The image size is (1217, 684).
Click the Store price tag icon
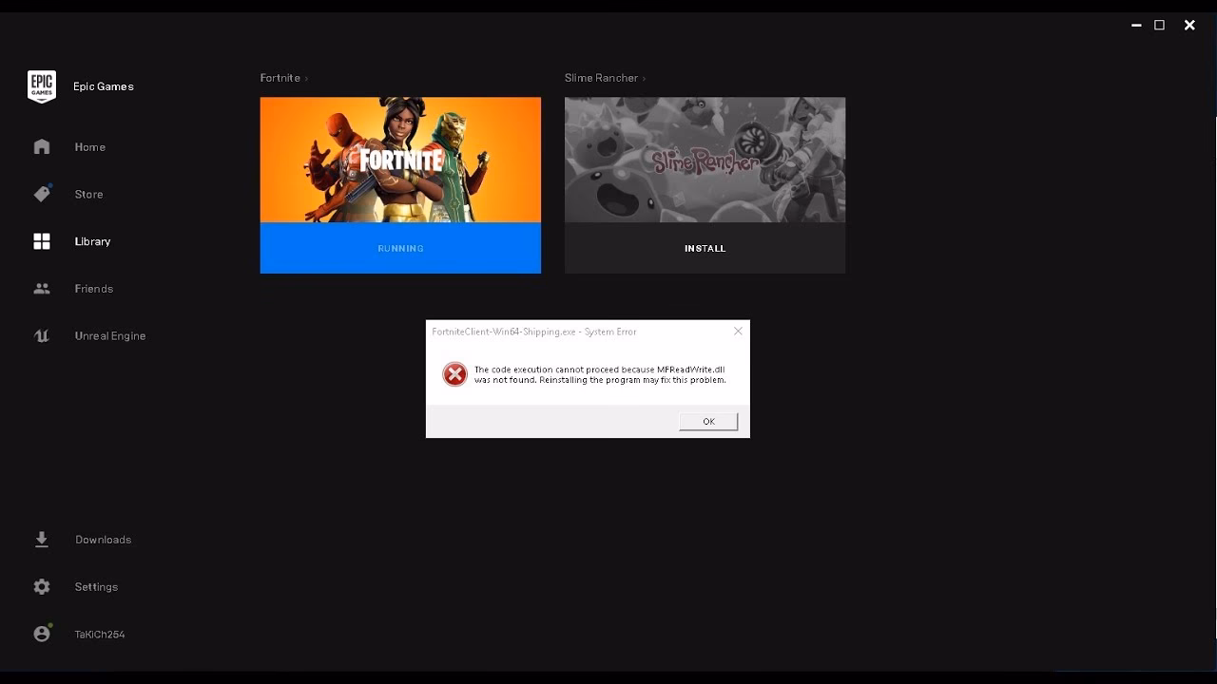pyautogui.click(x=42, y=194)
